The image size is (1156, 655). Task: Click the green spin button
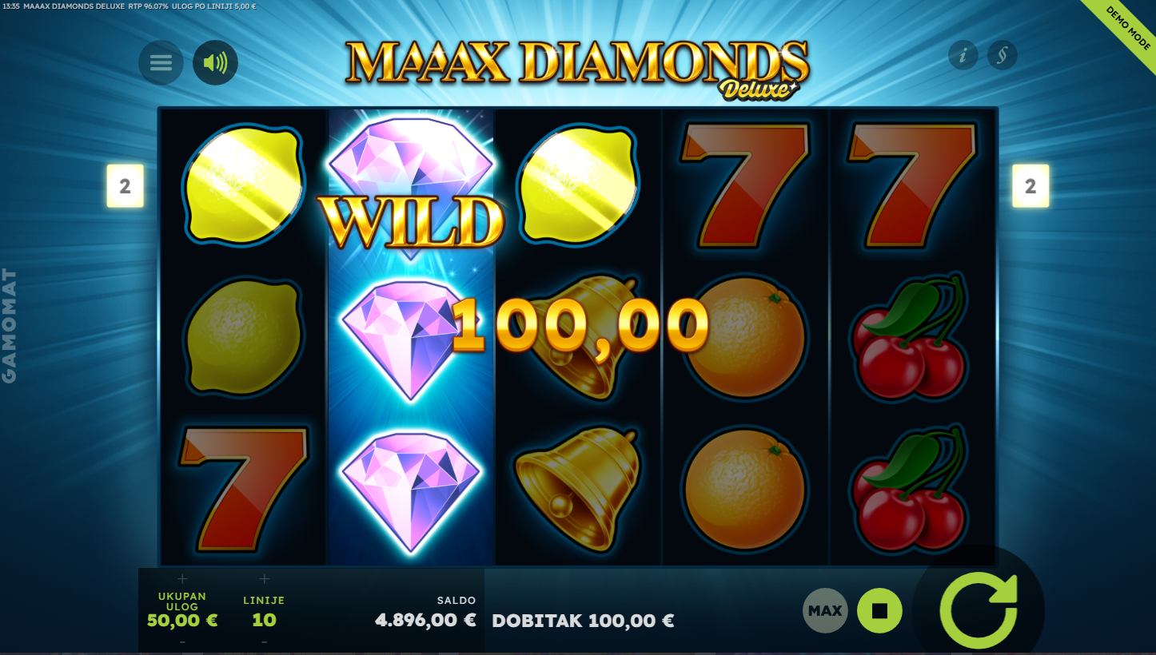(979, 610)
